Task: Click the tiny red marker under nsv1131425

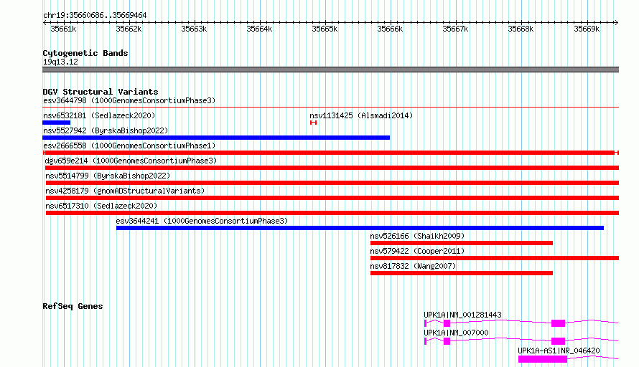Action: coord(313,123)
